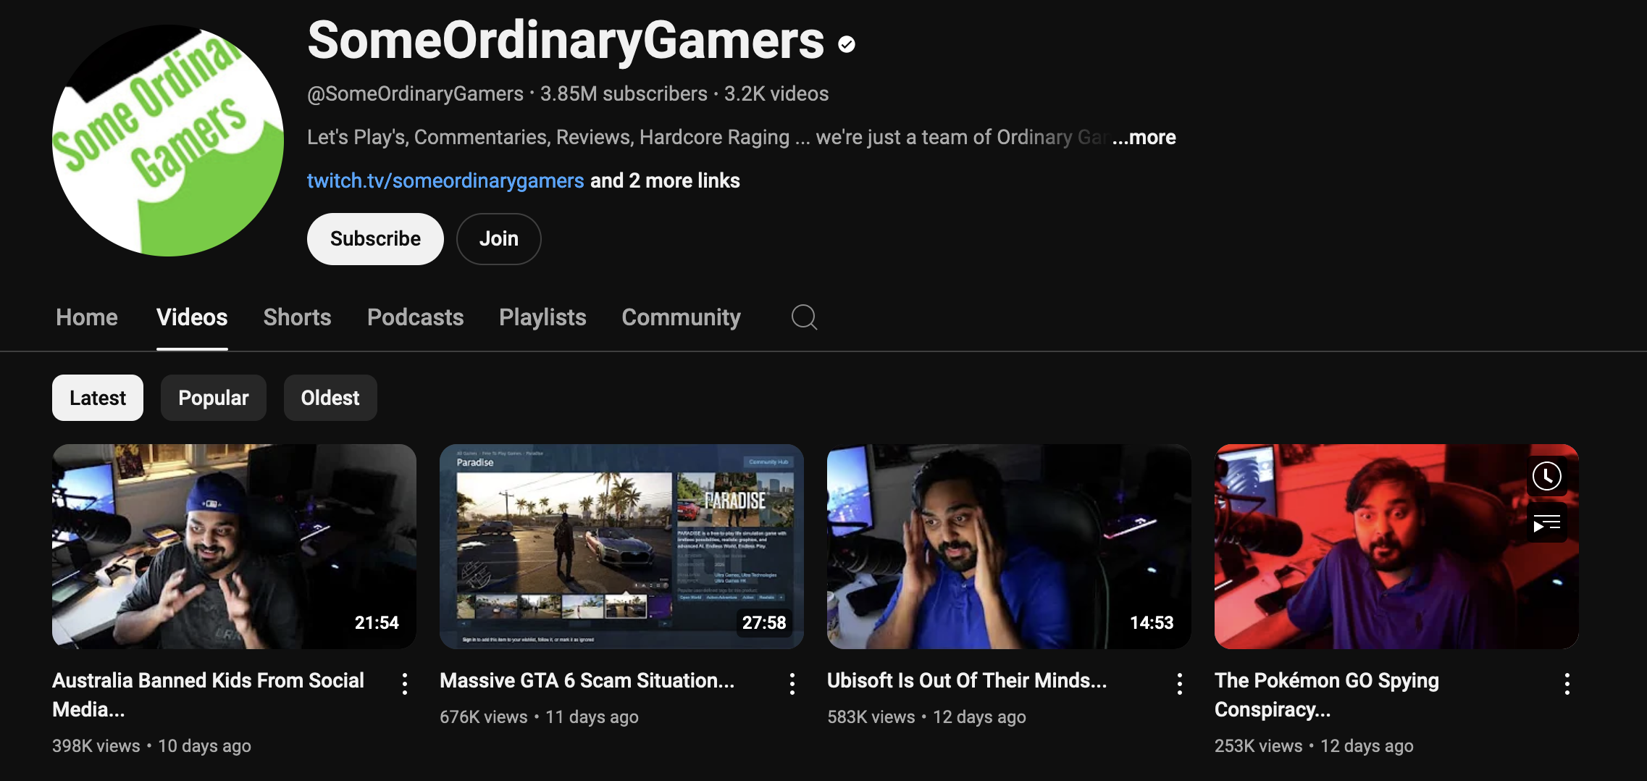Play the 27:58 Paradise GTA thumbnail
Viewport: 1647px width, 781px height.
(621, 546)
